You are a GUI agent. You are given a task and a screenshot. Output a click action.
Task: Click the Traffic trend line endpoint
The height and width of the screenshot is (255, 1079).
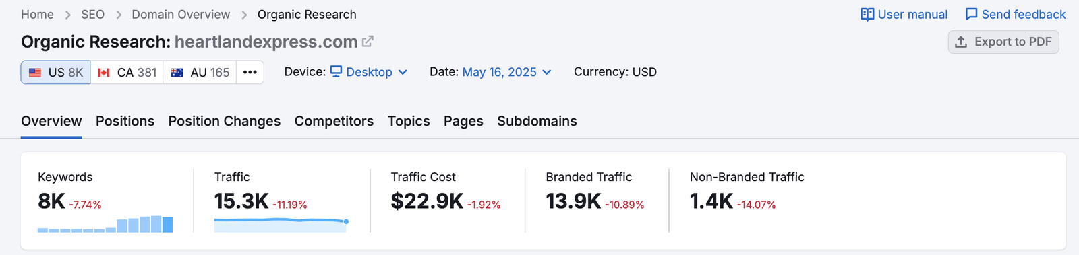[346, 221]
